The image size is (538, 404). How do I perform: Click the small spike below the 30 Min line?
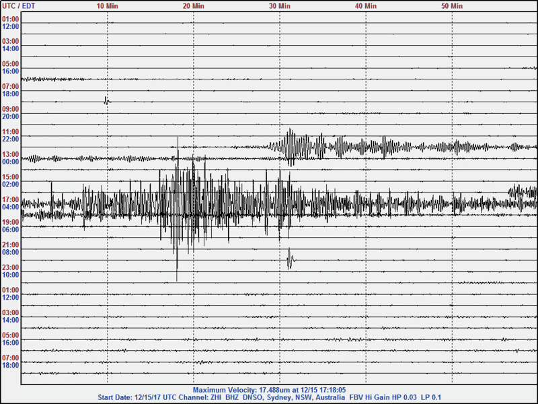click(291, 259)
